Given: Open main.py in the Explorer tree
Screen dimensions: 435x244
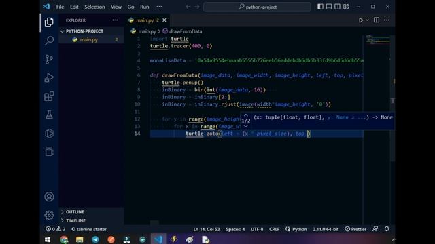Looking at the screenshot, I should click(x=91, y=39).
